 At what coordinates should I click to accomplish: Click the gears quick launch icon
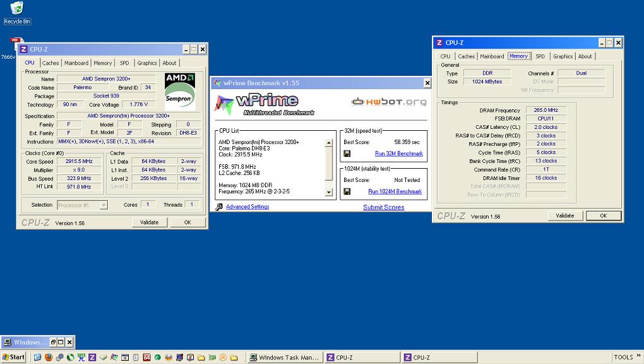point(59,357)
